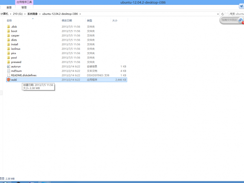Screen dimensions: 244x183
Task: Open the 管理 ribbon tab
Action: (x=24, y=7)
